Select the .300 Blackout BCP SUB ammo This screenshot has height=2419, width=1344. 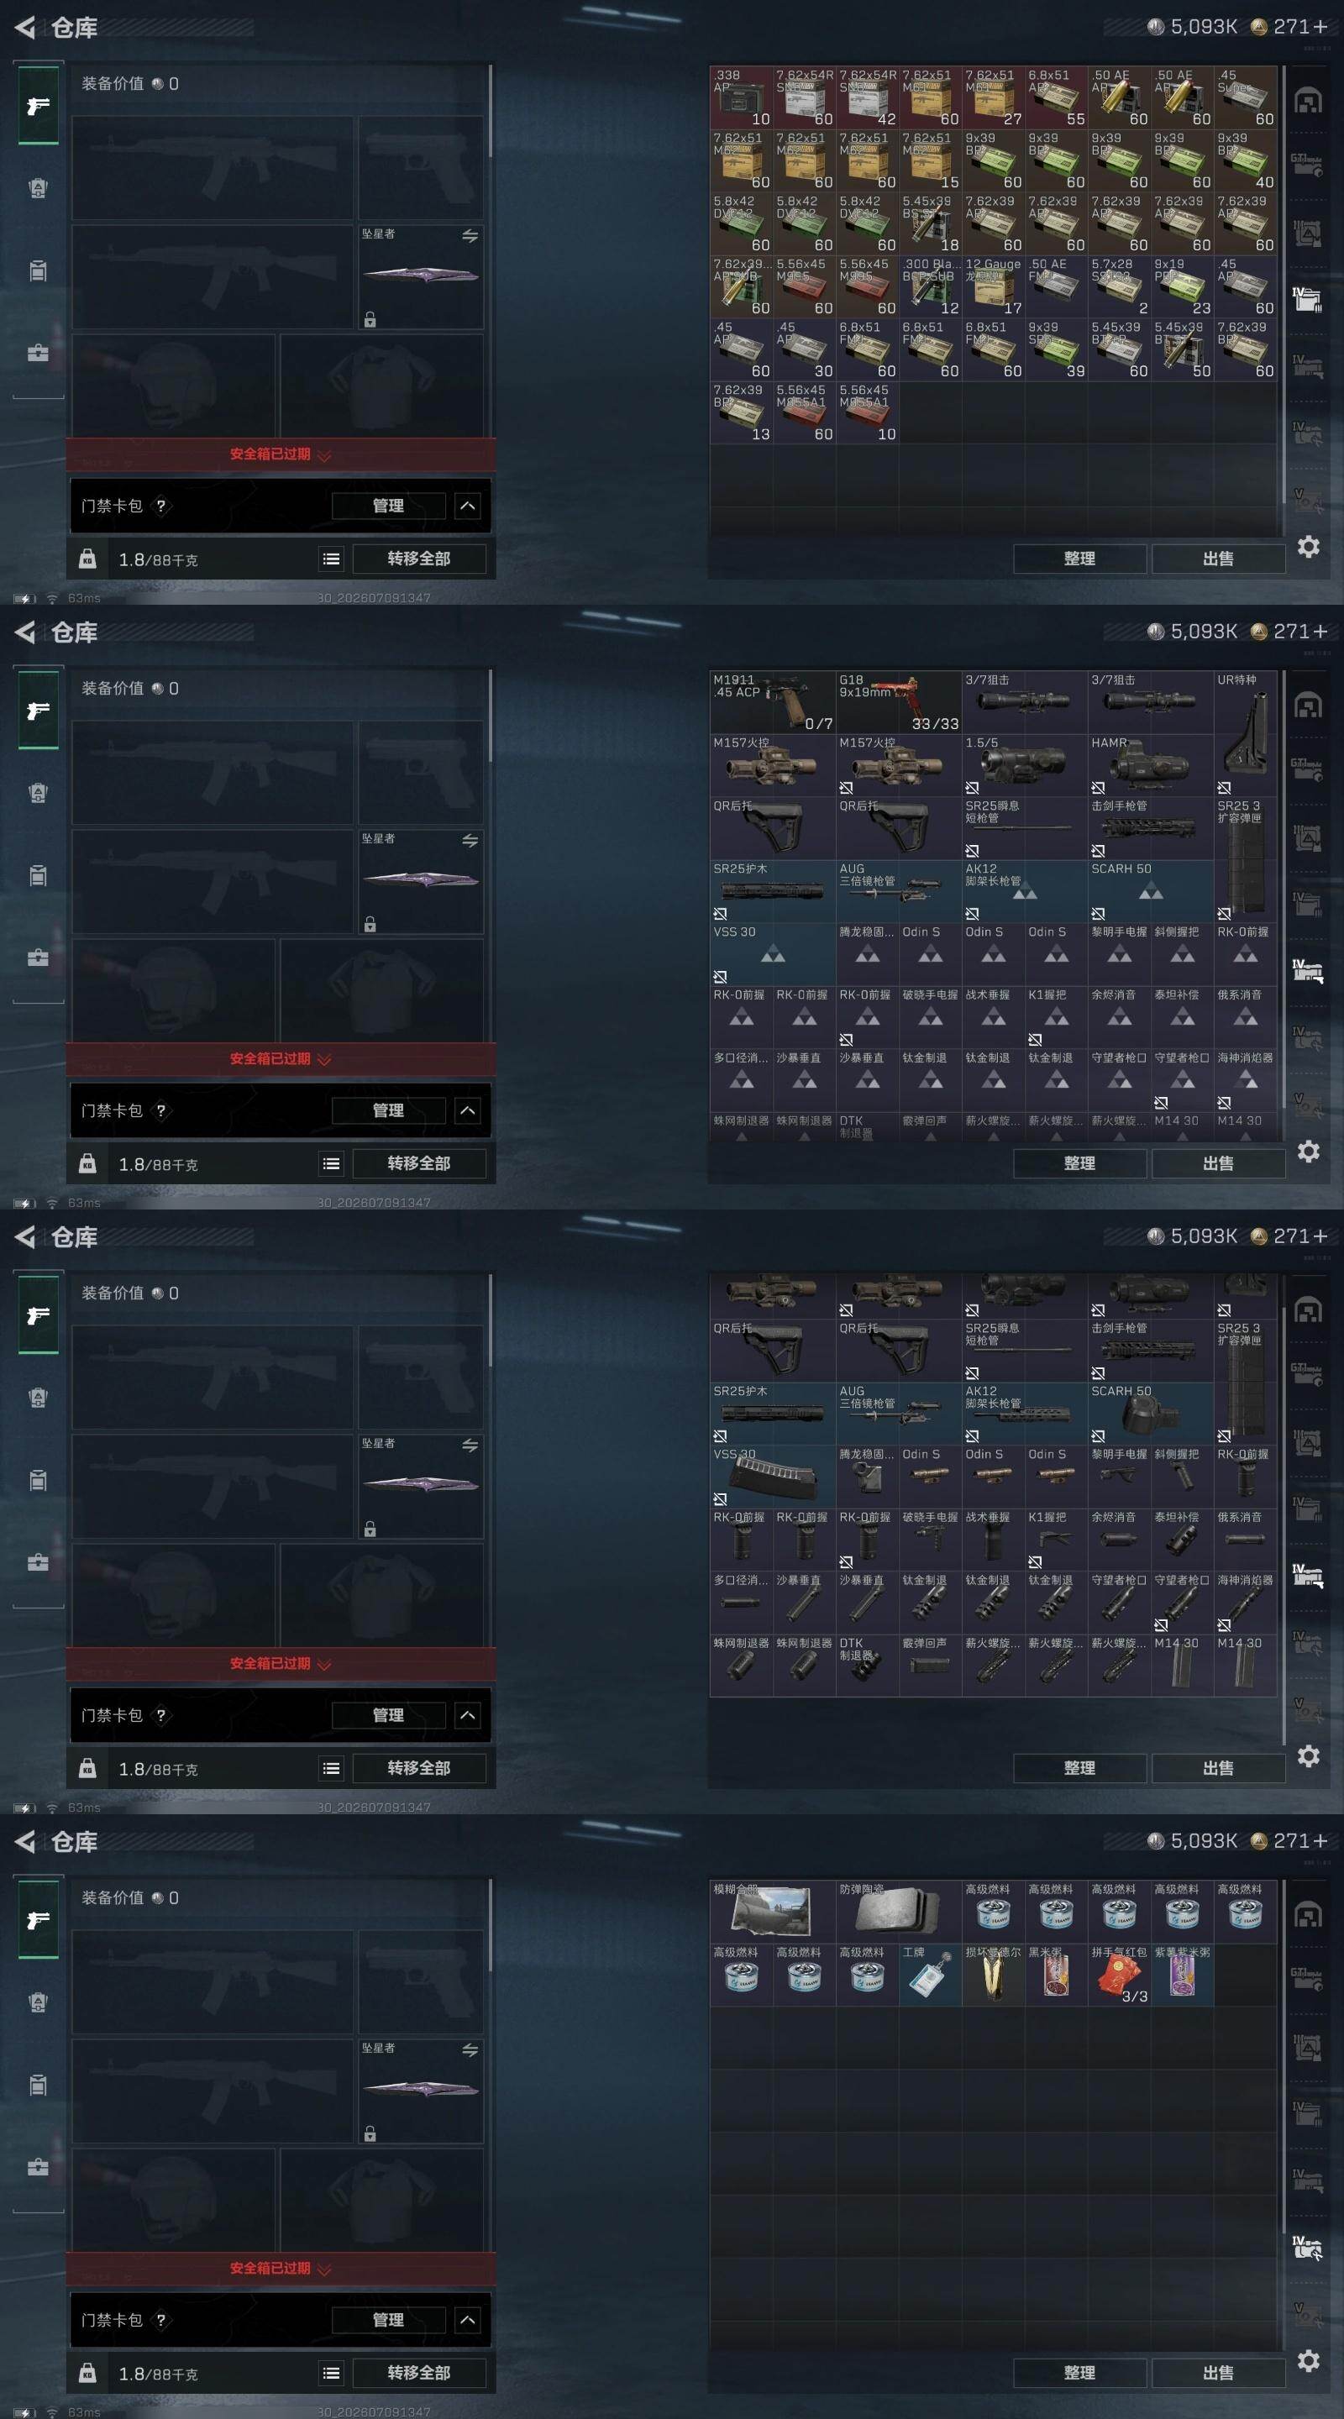point(930,286)
